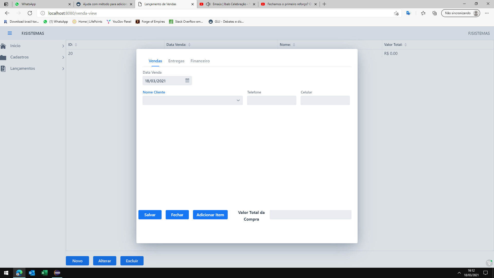Click the Cadastros folder icon

(x=3, y=57)
